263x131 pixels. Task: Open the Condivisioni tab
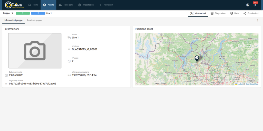(251, 13)
